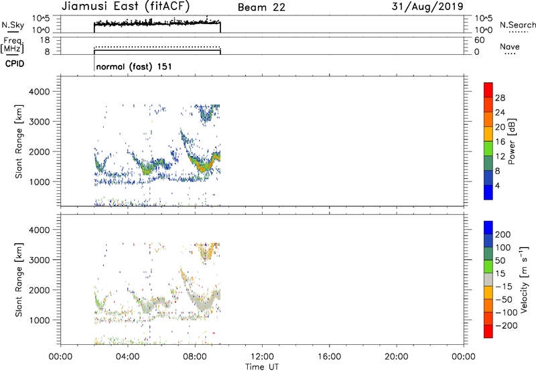Click the "Velocity [m s⁻¹]" color bar label
The height and width of the screenshot is (371, 536).
[x=524, y=279]
